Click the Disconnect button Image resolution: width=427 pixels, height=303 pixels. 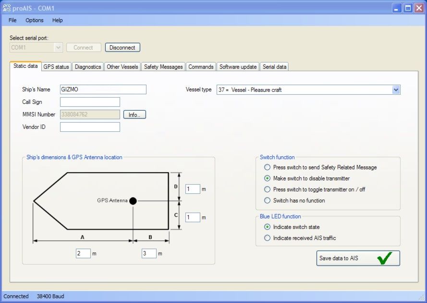122,48
